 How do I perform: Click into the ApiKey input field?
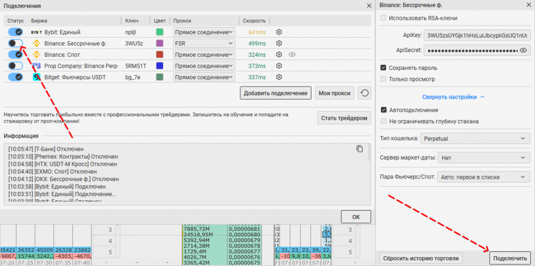[476, 35]
